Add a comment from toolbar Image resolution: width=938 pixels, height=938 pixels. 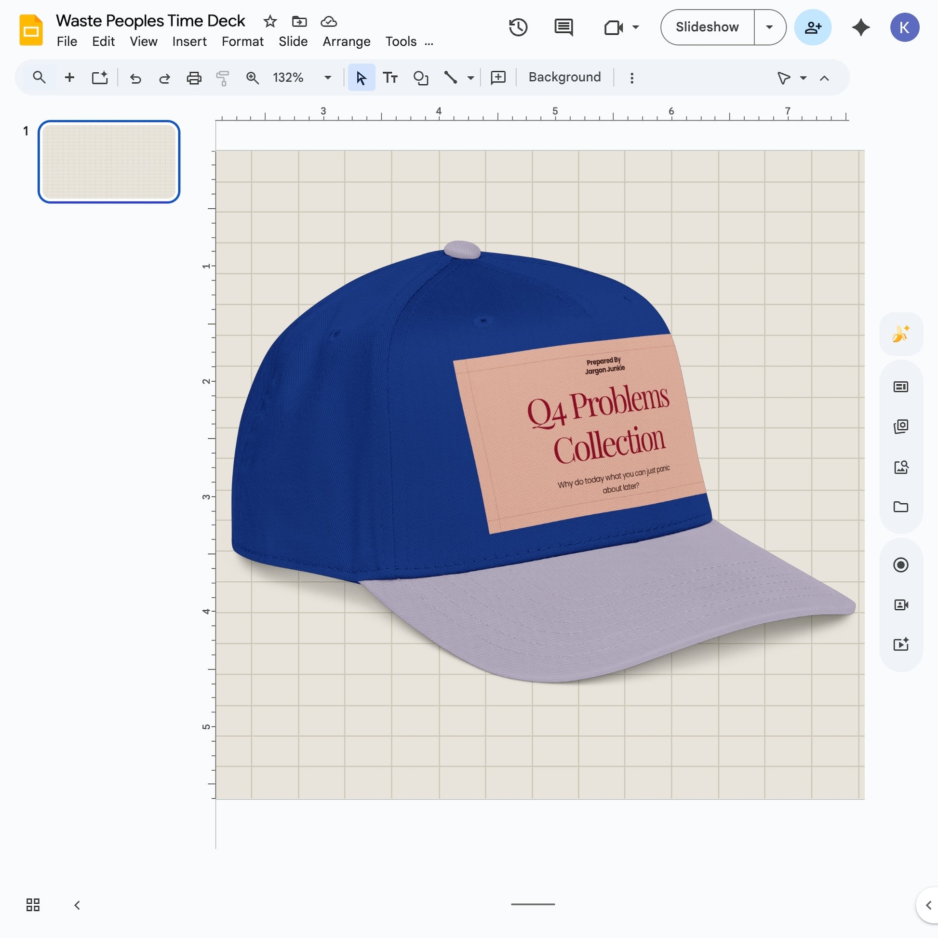(x=498, y=78)
